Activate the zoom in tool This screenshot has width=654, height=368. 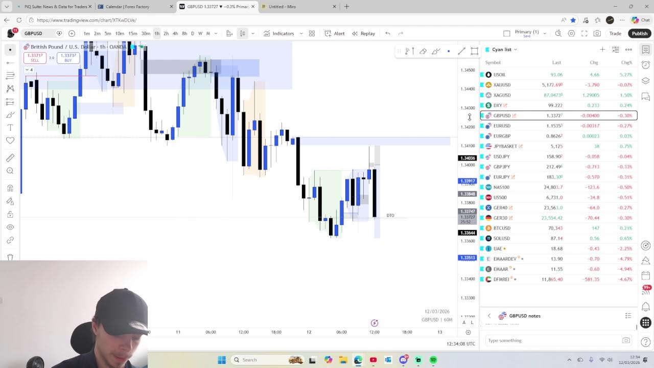tap(10, 171)
